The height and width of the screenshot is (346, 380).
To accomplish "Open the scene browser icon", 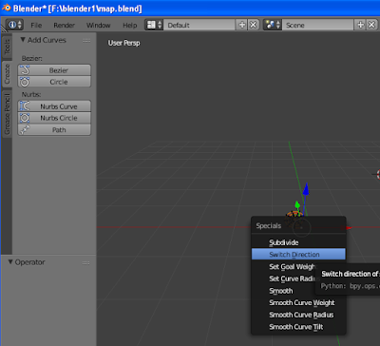I will [x=273, y=25].
